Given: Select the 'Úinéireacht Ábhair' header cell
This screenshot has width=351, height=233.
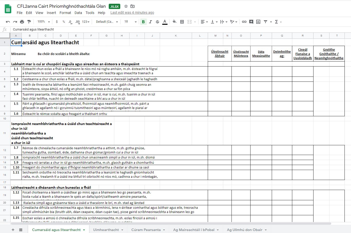Looking at the screenshot, I should [x=220, y=54].
